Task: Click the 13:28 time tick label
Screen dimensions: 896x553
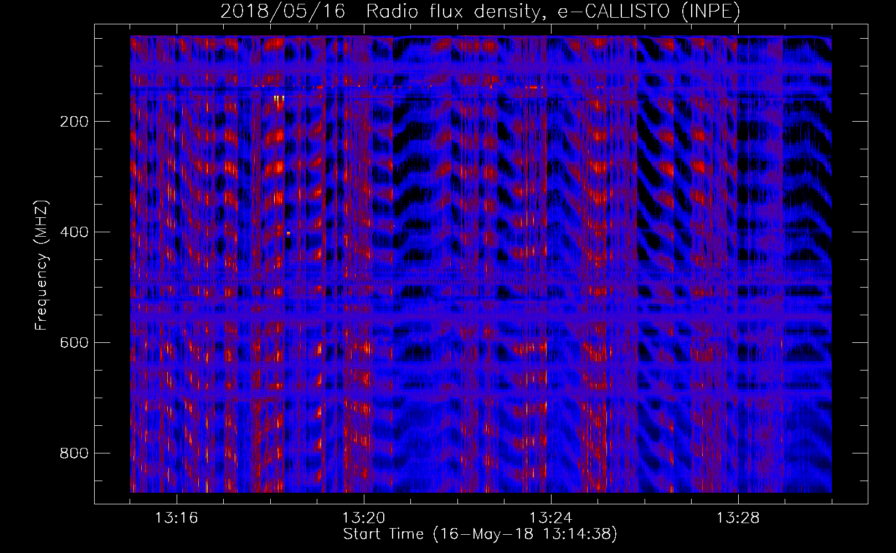Action: point(738,518)
